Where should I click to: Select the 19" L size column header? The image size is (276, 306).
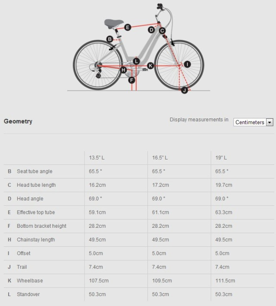click(x=221, y=158)
